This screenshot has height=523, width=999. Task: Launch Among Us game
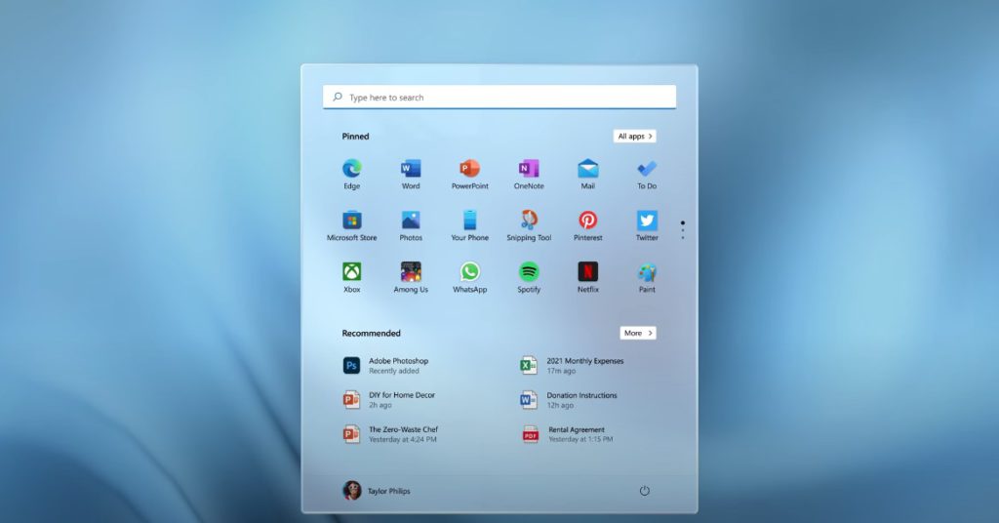coord(411,277)
